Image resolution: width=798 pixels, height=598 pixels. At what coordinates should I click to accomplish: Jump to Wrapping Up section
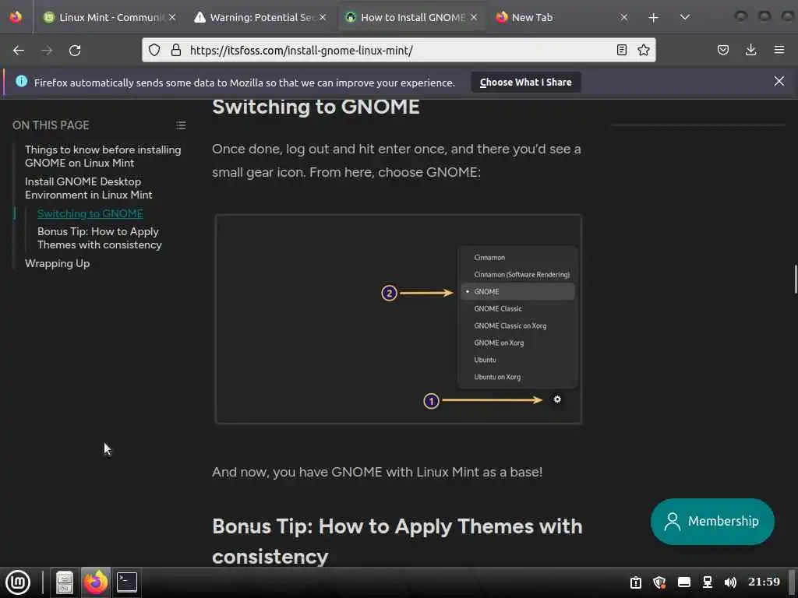pos(57,263)
